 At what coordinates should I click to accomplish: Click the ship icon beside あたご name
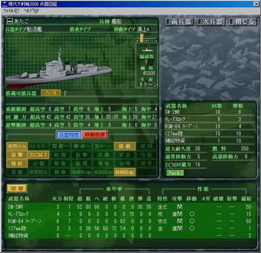pos(10,21)
